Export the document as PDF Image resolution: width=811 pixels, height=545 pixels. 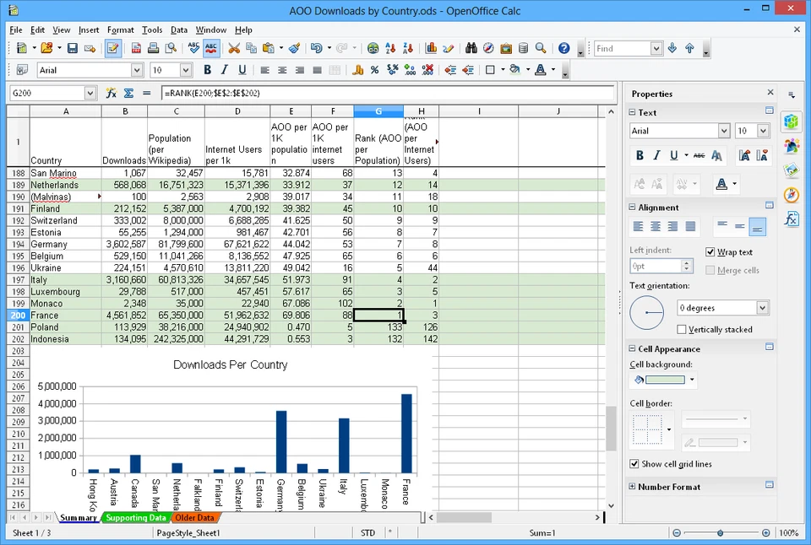point(134,48)
